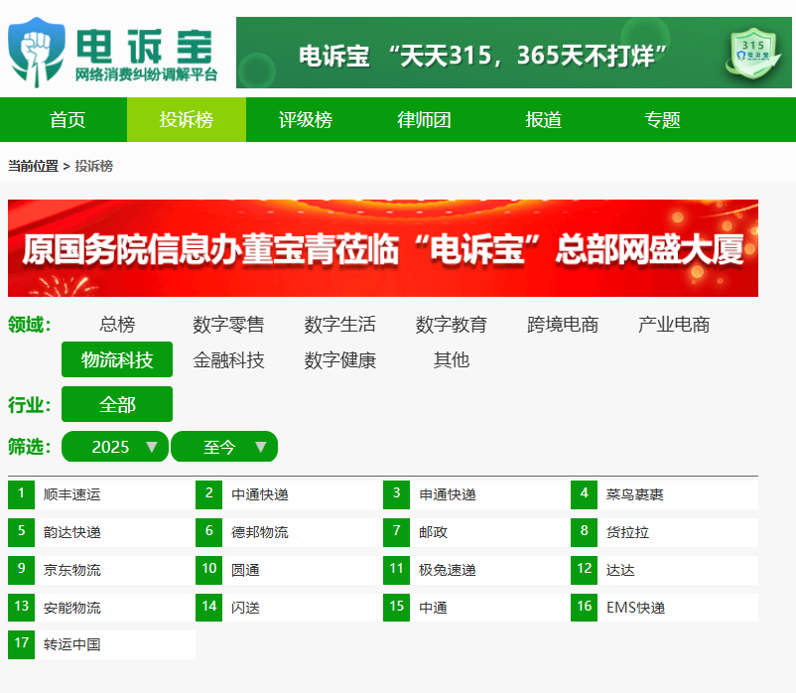The image size is (796, 693).
Task: Open the 安能物流 entry
Action: [x=72, y=608]
